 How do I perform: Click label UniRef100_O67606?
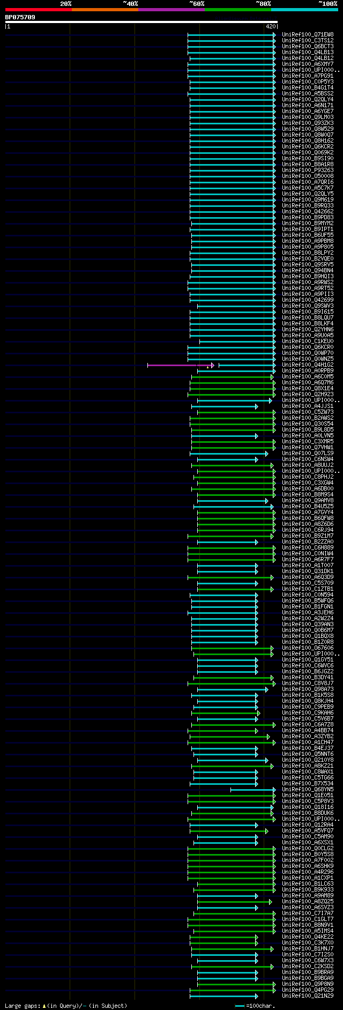point(308,648)
